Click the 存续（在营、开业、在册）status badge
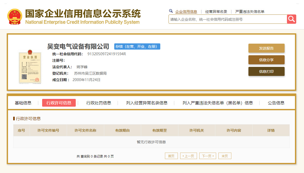304x173 pixels. (137, 46)
